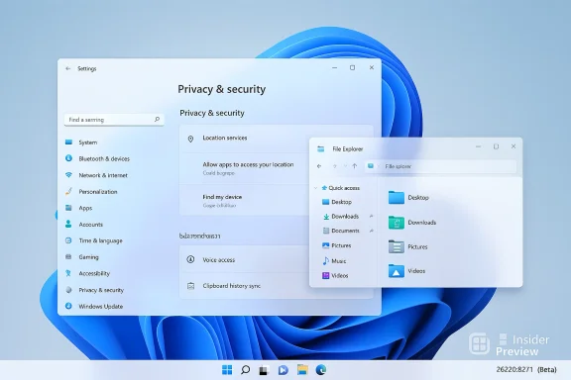Select Pictures under Quick access
571x380 pixels.
(x=337, y=245)
